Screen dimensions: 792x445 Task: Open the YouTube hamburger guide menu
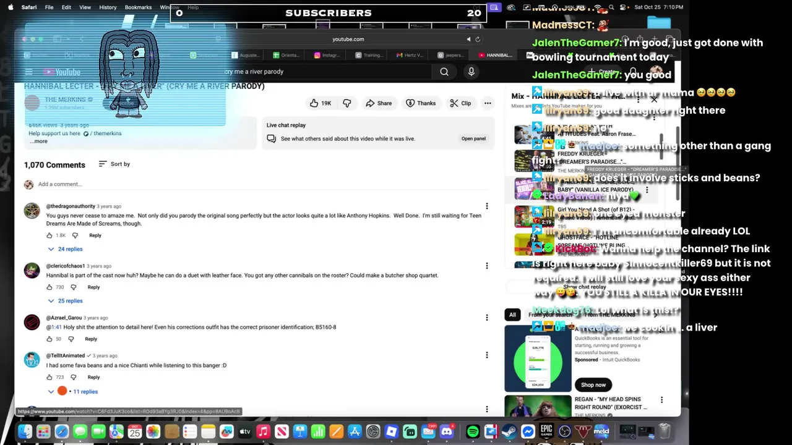[x=28, y=72]
